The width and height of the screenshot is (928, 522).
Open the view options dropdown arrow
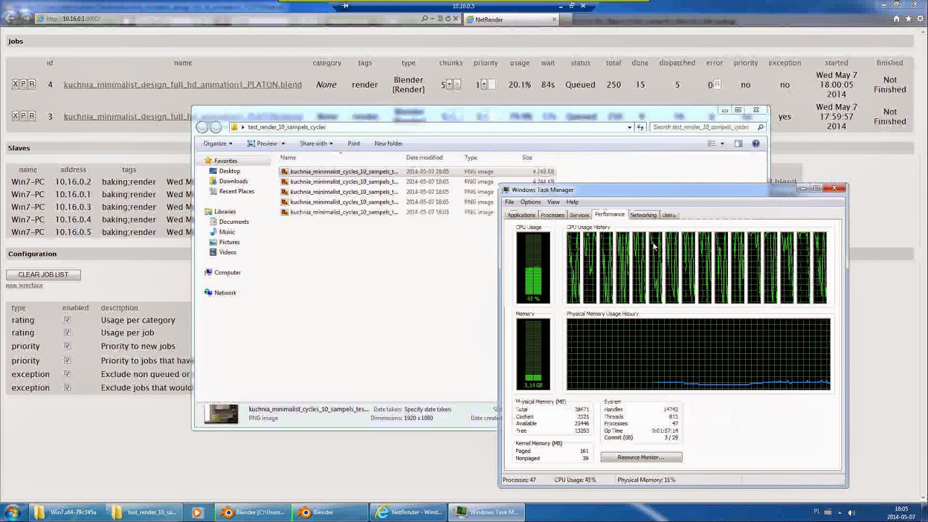pos(722,143)
